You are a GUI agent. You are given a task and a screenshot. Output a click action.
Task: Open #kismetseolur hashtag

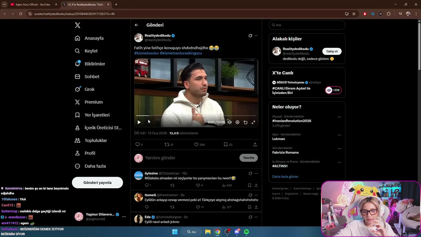pyautogui.click(x=146, y=53)
